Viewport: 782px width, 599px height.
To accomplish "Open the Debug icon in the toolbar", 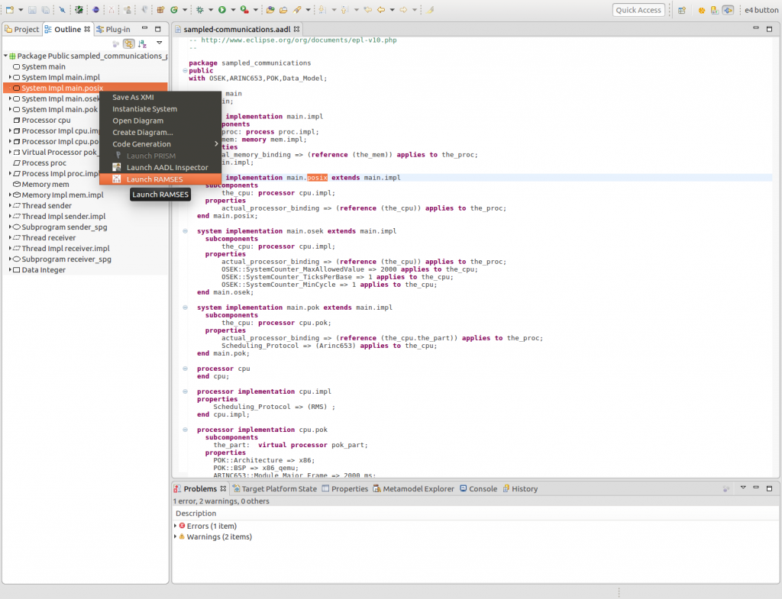I will [x=200, y=8].
